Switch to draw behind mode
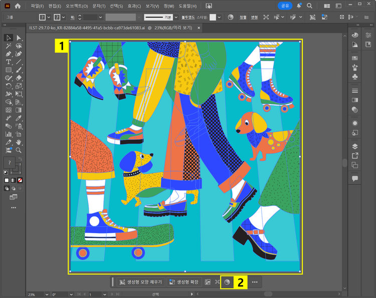The width and height of the screenshot is (376, 298). click(x=14, y=188)
